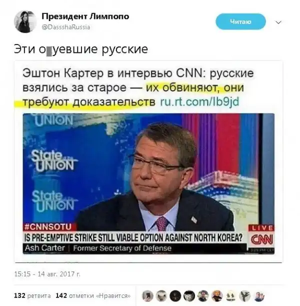Open the second liker avatar
This screenshot has width=300, height=306.
coord(161,296)
